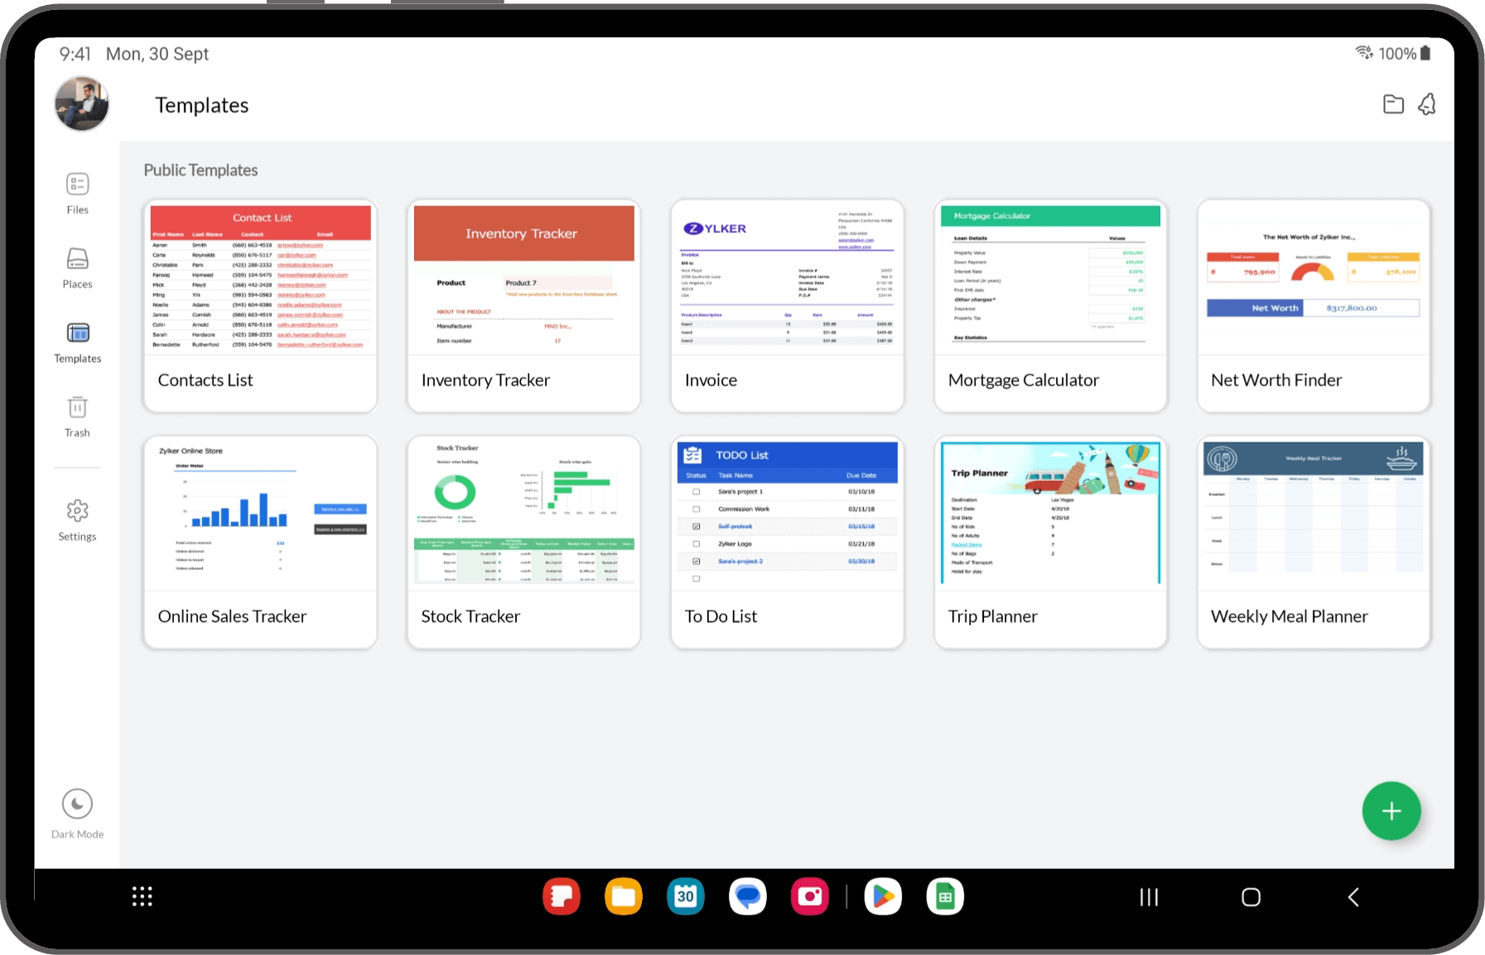Enable Dark Mode
This screenshot has height=955, width=1485.
point(77,810)
